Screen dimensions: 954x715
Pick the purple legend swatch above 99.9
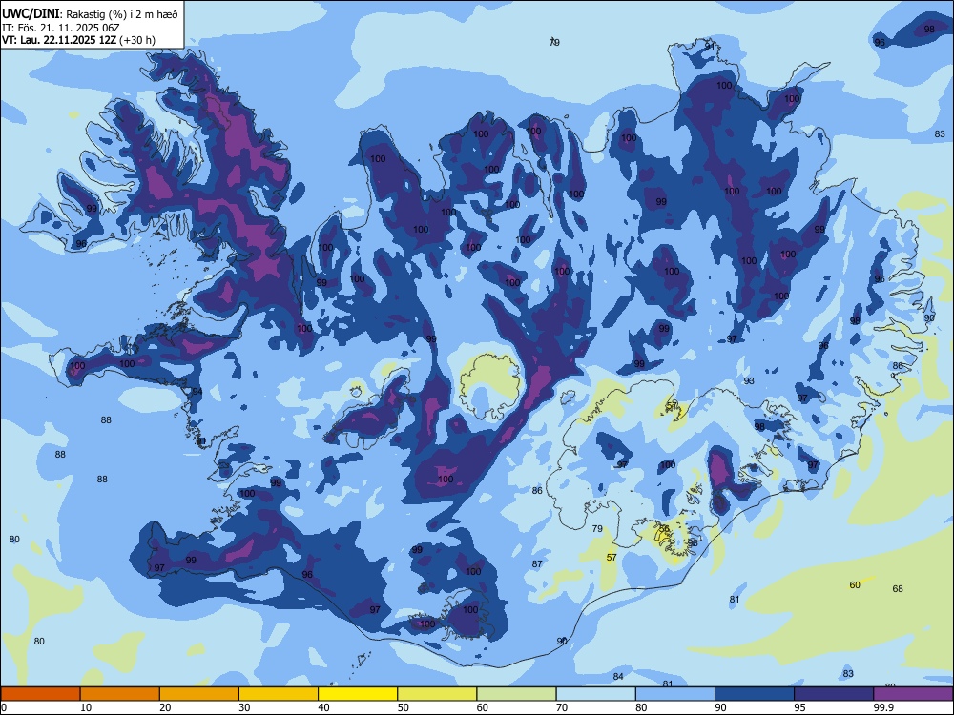coord(913,694)
